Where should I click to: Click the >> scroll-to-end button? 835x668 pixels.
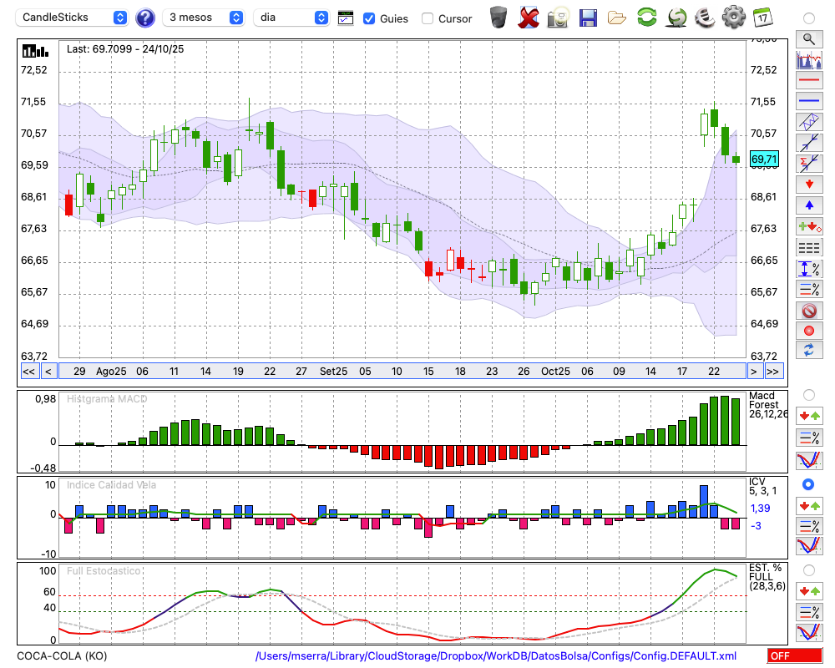click(x=773, y=372)
